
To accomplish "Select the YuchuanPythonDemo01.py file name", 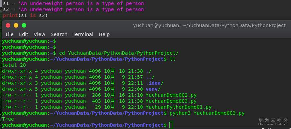I will [178, 107].
